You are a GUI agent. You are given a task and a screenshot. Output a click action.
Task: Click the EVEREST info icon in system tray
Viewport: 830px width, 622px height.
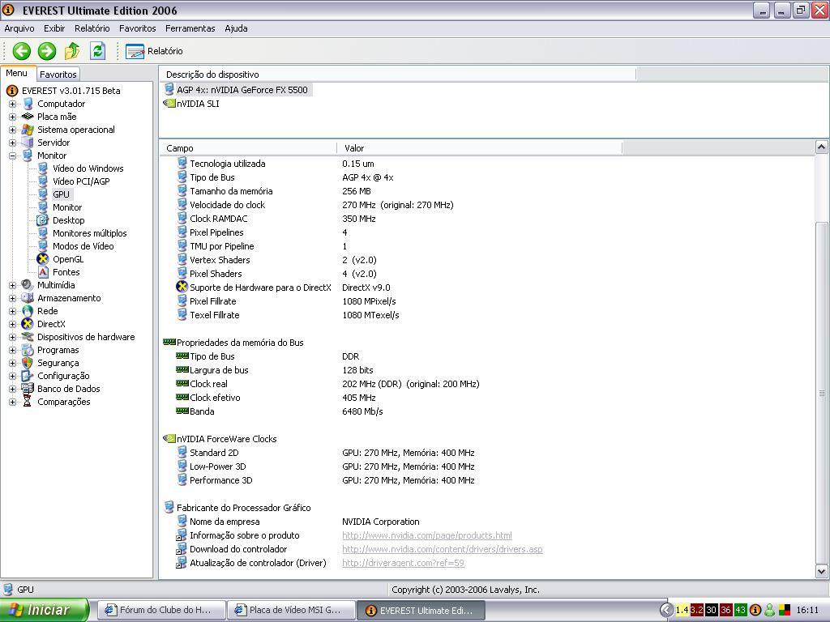755,610
